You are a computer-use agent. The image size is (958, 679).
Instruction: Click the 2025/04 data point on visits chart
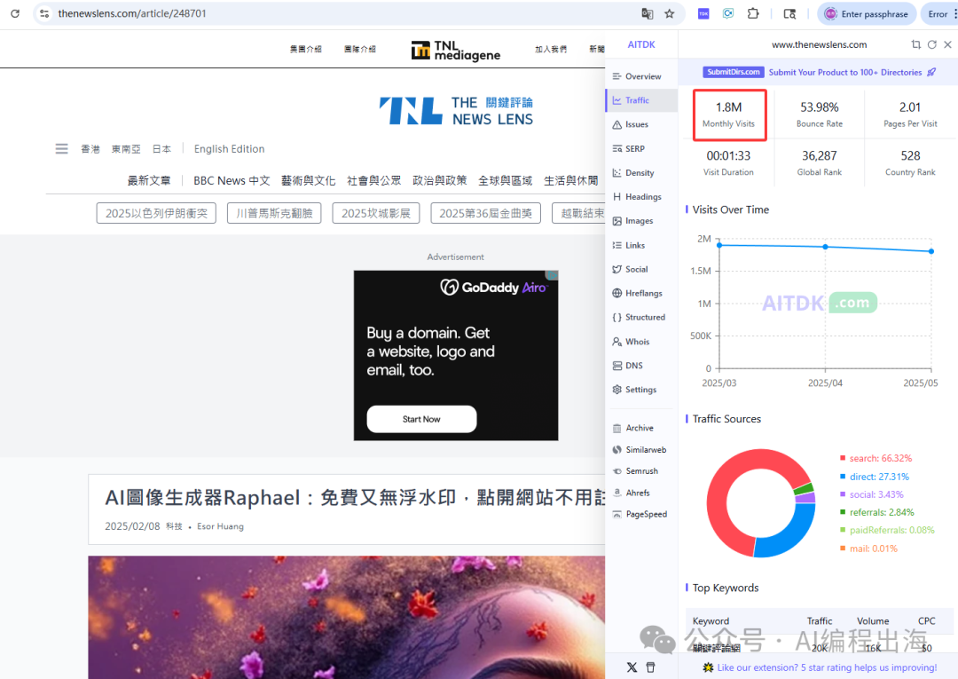click(826, 247)
